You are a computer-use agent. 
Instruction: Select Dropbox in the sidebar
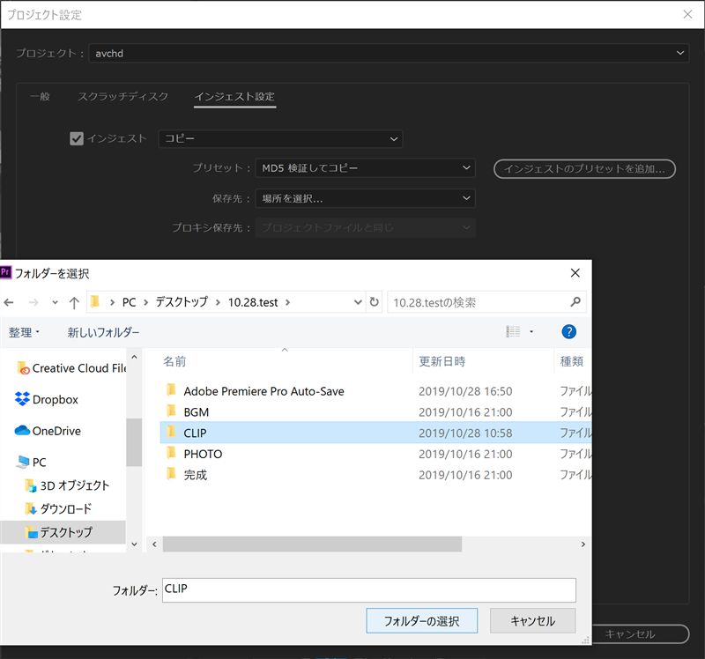coord(55,399)
